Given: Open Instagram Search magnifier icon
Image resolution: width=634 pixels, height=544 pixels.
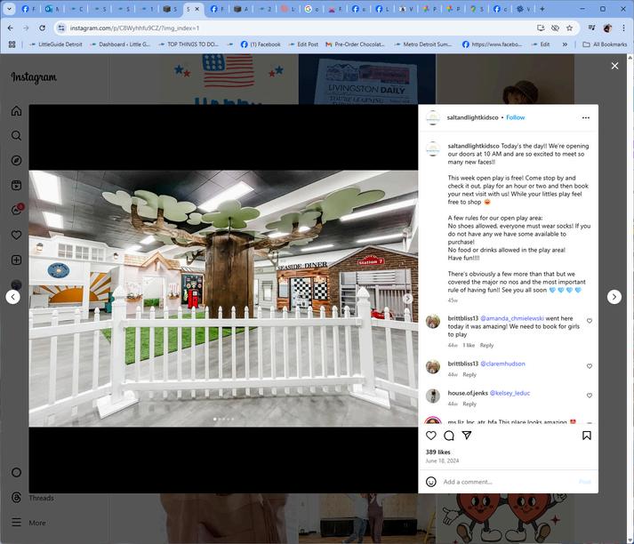Looking at the screenshot, I should pyautogui.click(x=16, y=136).
